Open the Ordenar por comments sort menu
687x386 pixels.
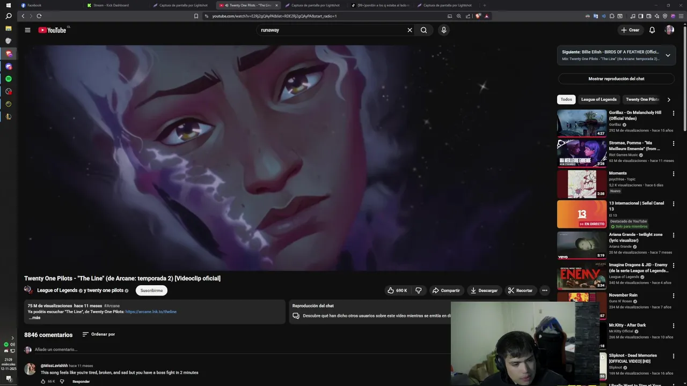(99, 335)
